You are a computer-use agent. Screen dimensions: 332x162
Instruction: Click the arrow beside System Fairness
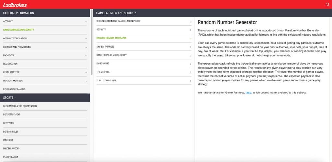point(190,47)
